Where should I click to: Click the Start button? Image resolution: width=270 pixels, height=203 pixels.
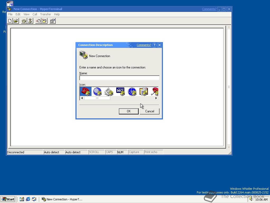pos(8,199)
